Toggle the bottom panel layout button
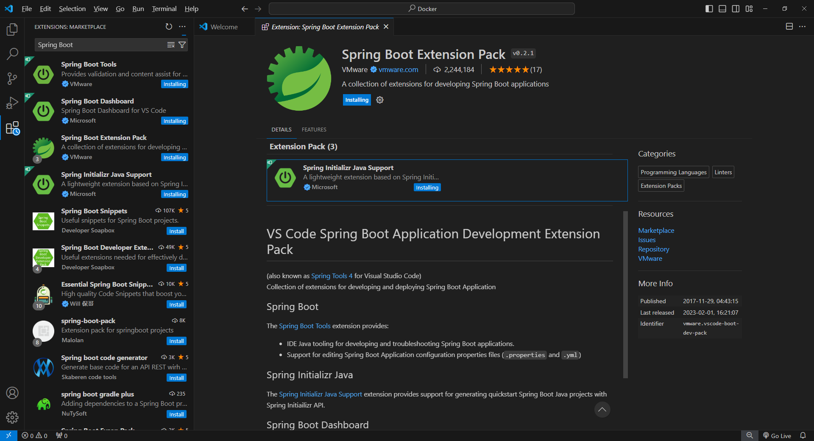 (722, 9)
